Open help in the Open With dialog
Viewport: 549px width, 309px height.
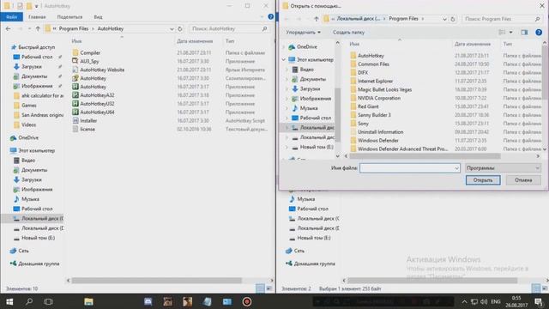539,33
